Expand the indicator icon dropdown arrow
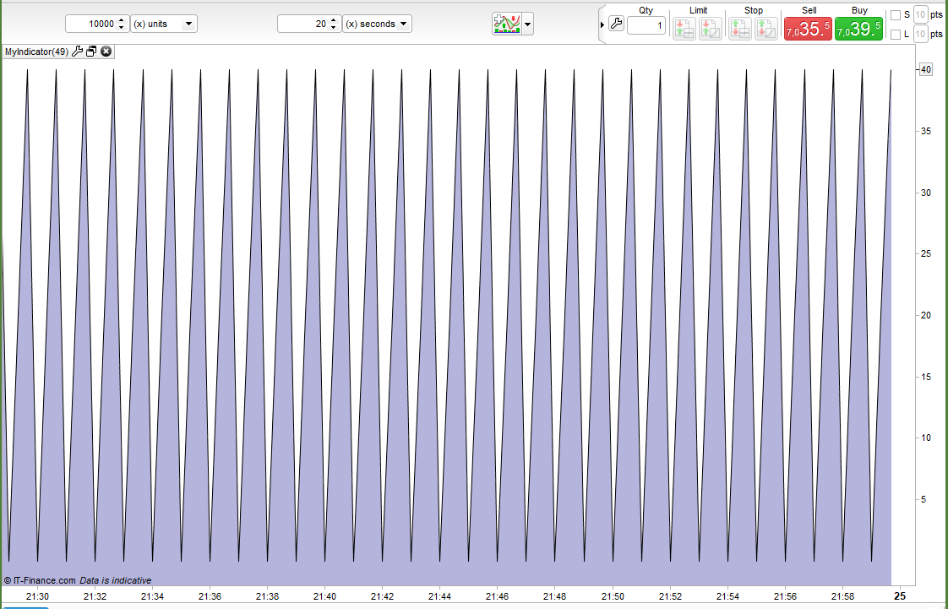Screen dimensions: 948x609 [528, 24]
